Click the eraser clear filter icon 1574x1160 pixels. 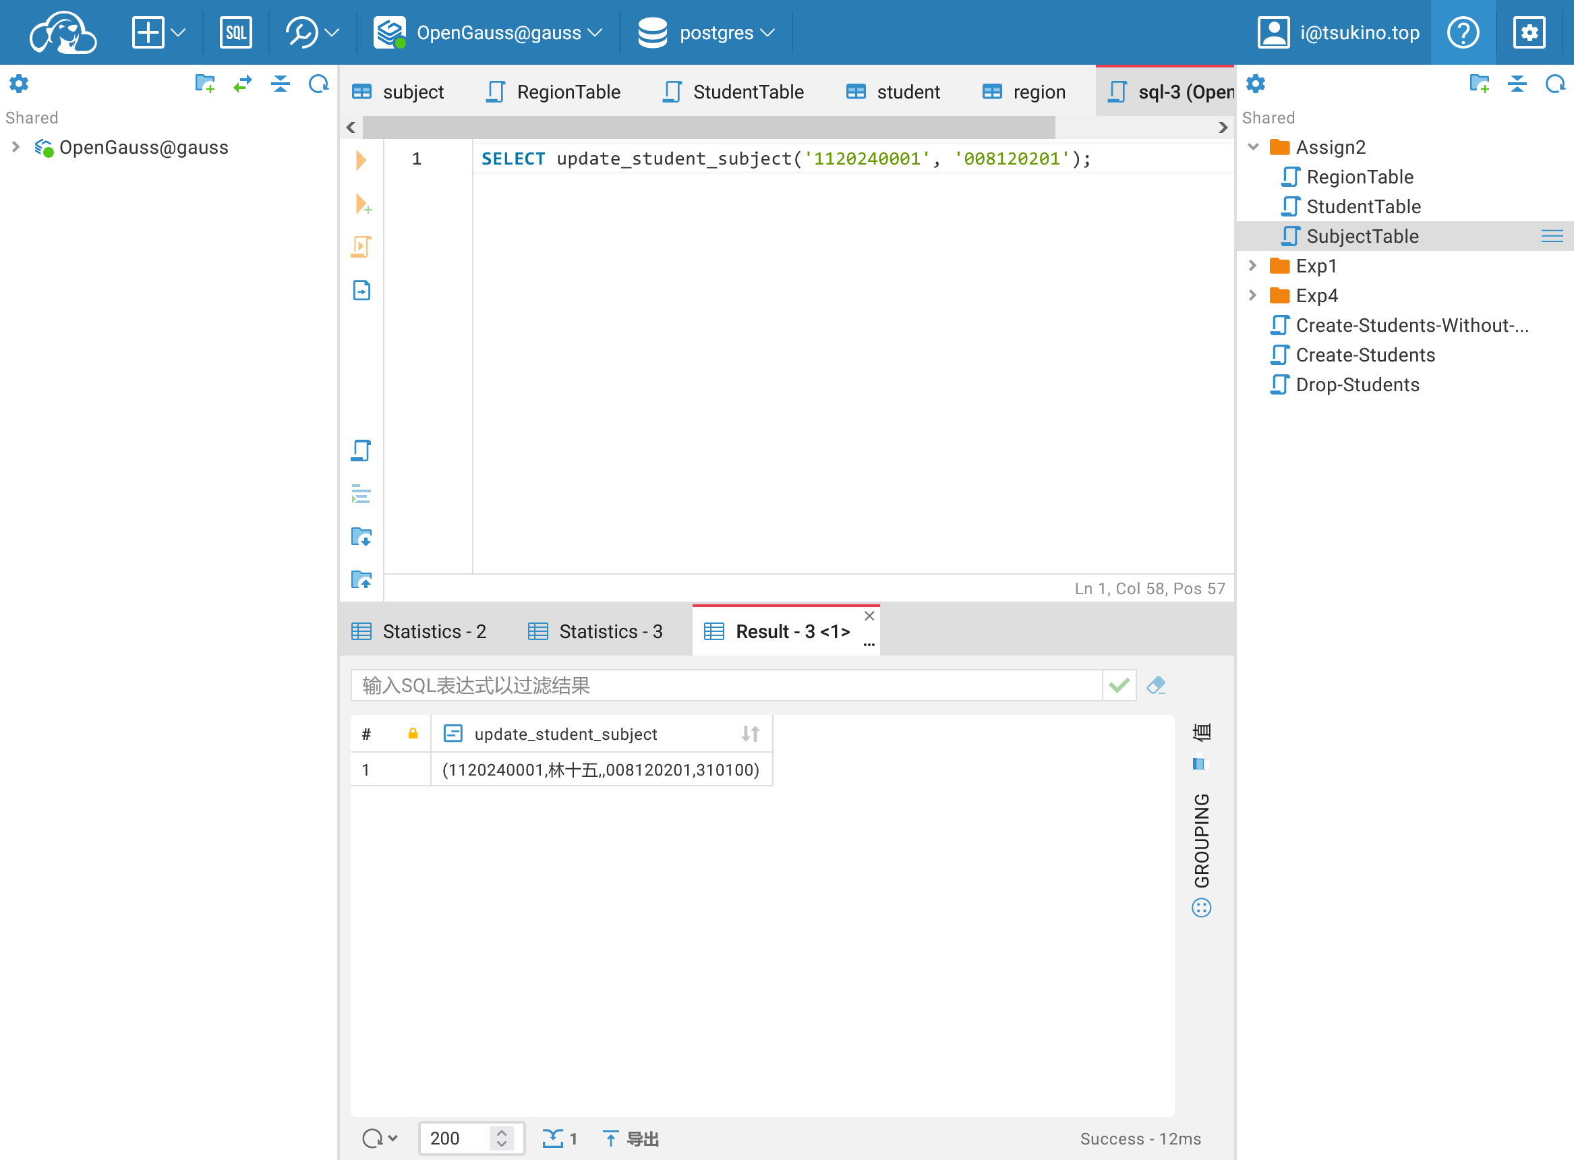click(1156, 685)
